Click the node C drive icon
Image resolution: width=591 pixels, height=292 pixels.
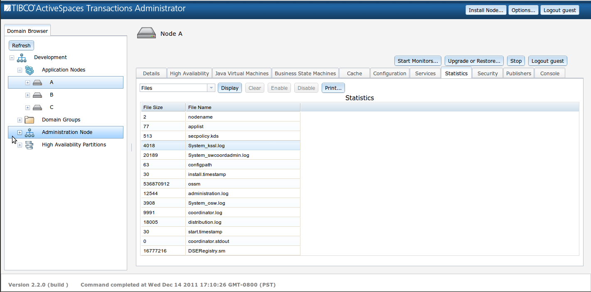tap(37, 107)
